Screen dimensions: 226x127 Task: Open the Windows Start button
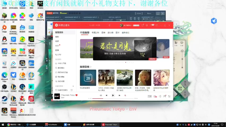(x=3, y=124)
